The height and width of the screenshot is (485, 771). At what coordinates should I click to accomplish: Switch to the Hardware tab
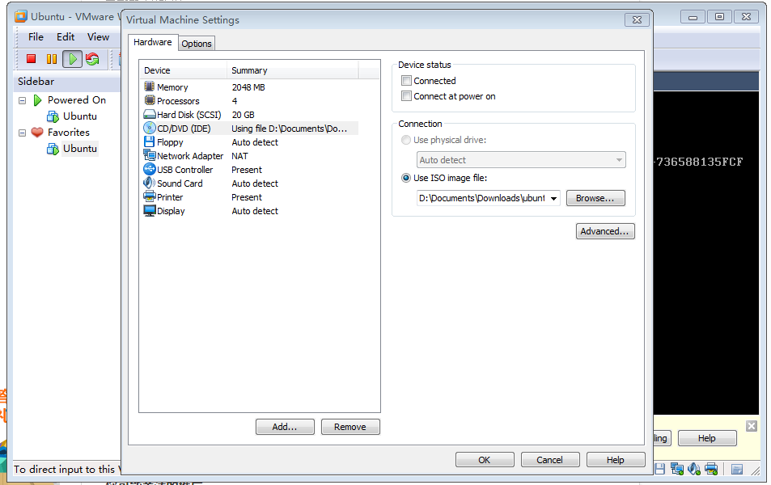point(153,42)
